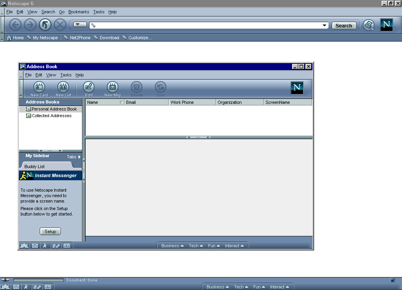Screen dimensions: 402x290
Task: Open the File menu in Address Book
Action: [28, 75]
